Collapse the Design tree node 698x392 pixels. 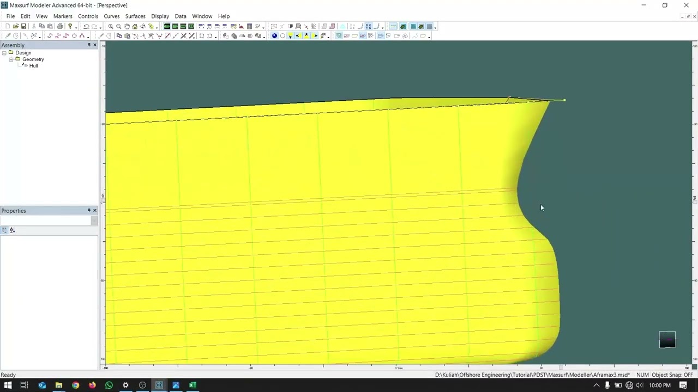coord(4,53)
